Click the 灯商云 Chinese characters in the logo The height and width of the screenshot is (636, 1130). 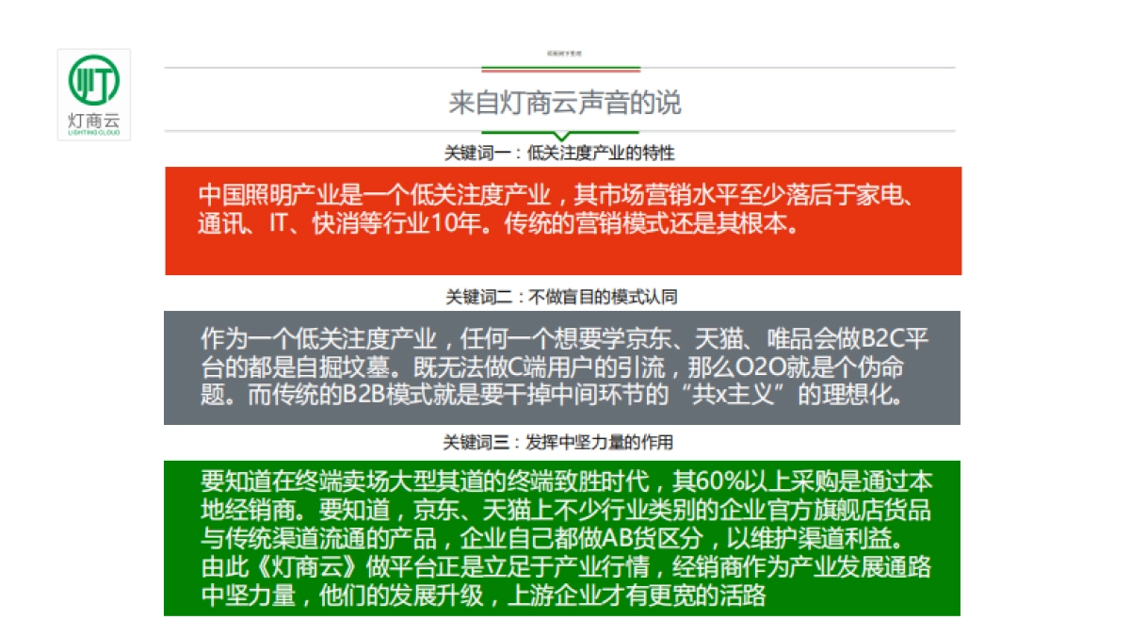(x=95, y=117)
